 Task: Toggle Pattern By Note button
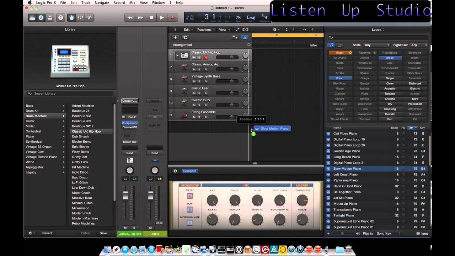(190, 223)
